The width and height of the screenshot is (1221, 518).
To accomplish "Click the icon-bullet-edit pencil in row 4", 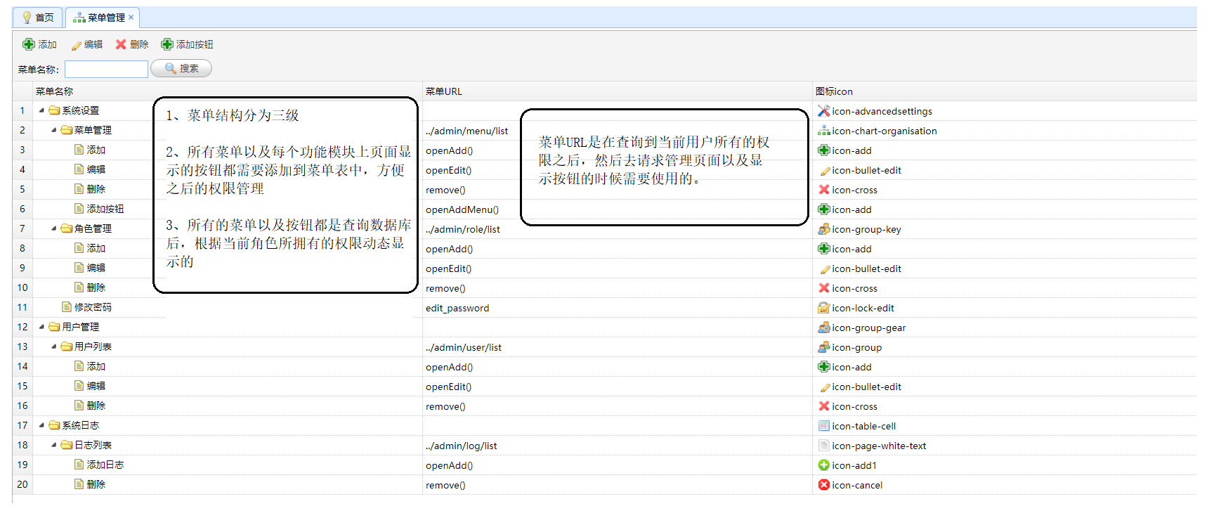I will [x=824, y=170].
